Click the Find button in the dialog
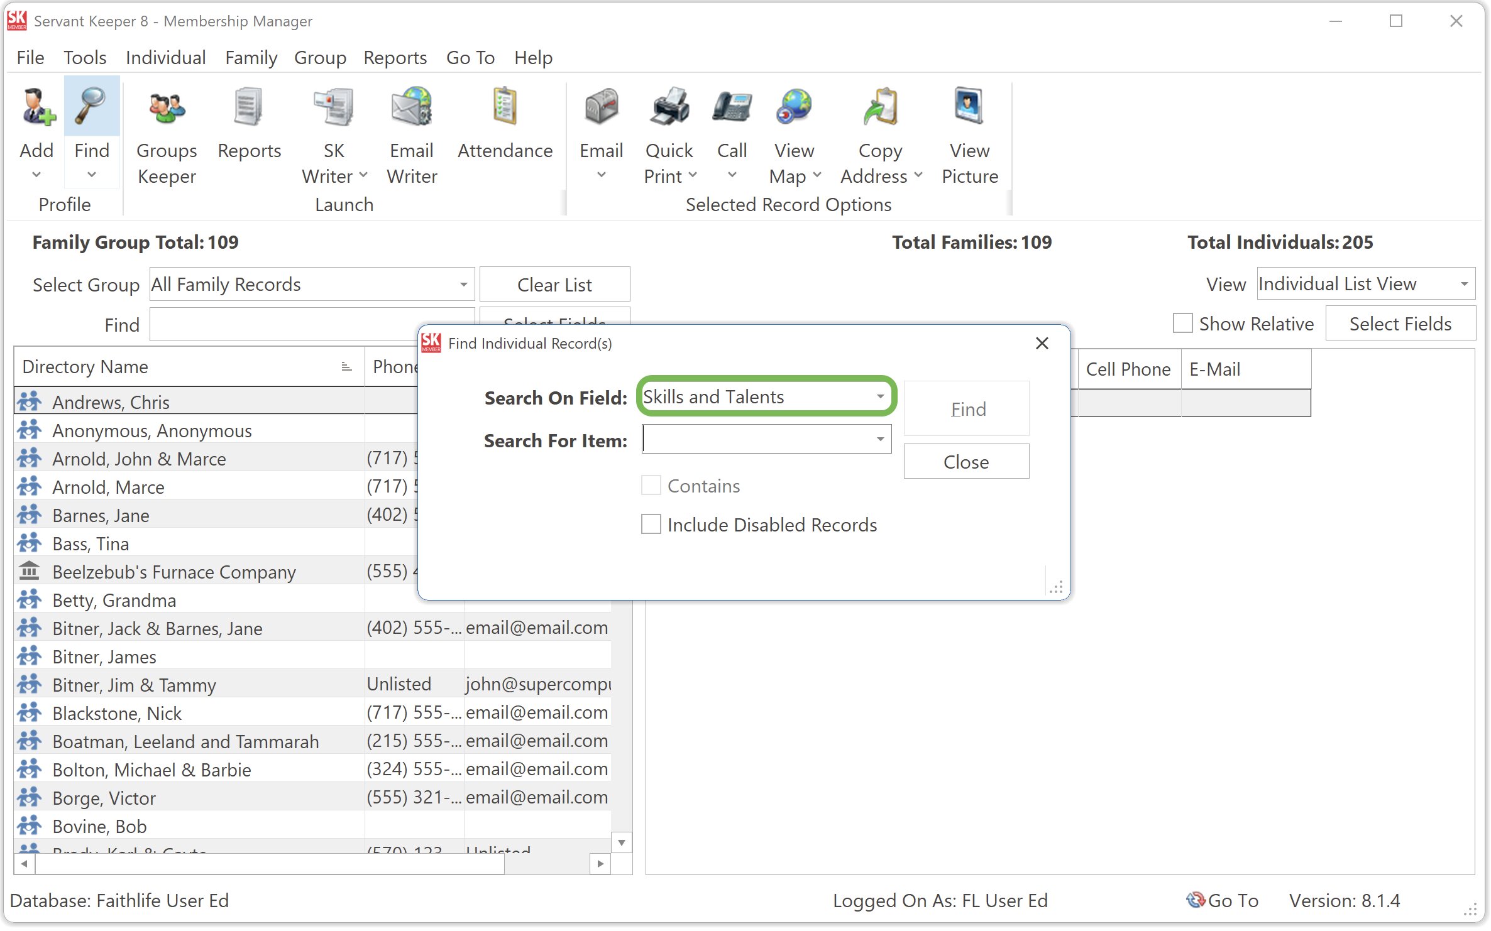Image resolution: width=1491 pixels, height=931 pixels. [x=966, y=408]
